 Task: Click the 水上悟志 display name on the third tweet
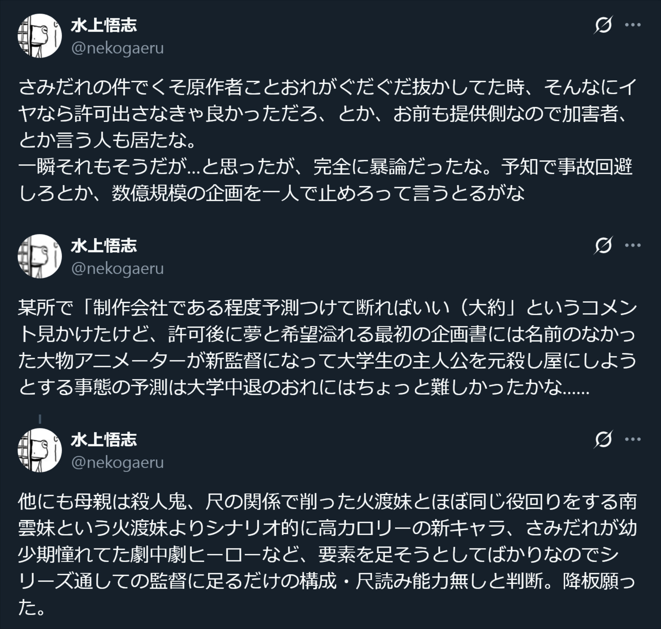tap(104, 439)
